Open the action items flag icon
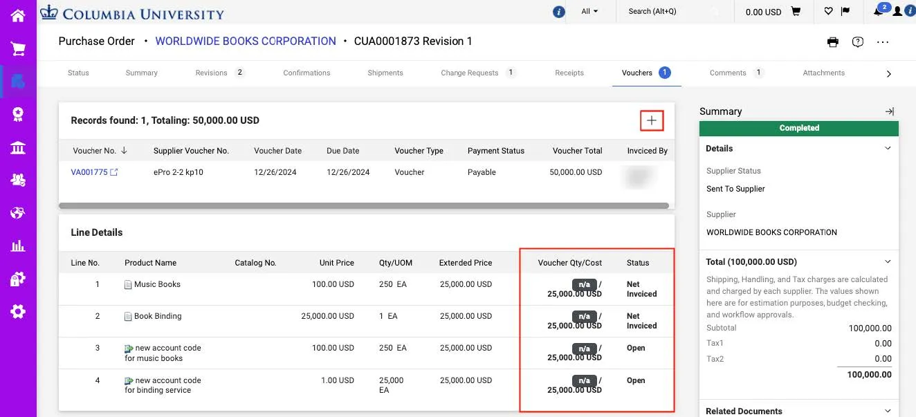 [845, 11]
